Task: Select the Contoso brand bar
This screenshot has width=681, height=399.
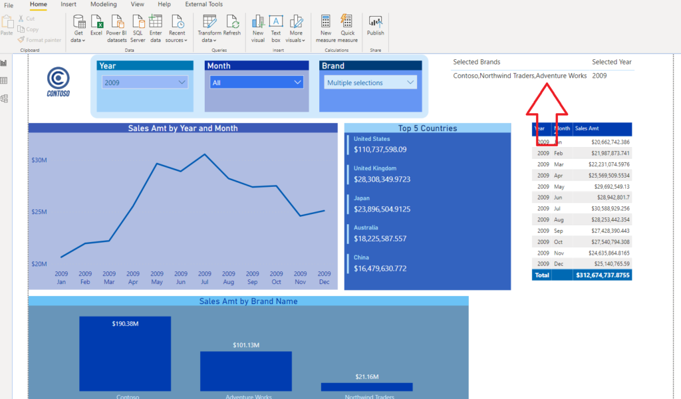Action: pyautogui.click(x=125, y=353)
